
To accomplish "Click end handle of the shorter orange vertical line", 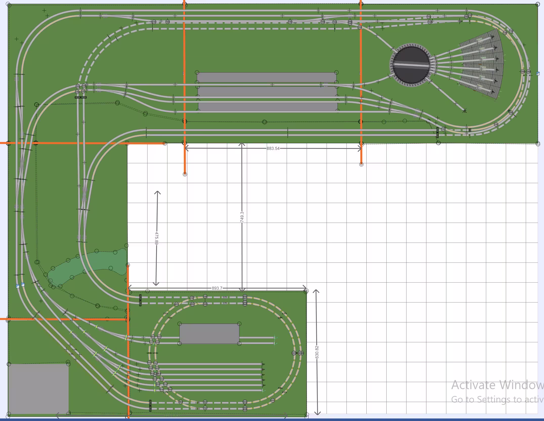I will coord(361,165).
